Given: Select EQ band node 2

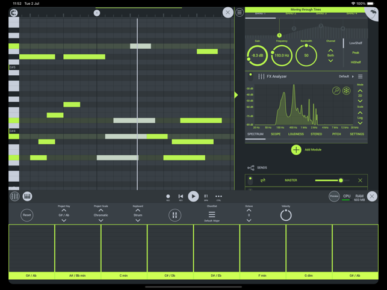Looking at the screenshot, I should point(294,29).
